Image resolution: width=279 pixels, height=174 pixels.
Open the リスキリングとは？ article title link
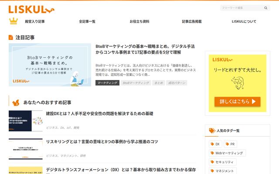coord(102,141)
